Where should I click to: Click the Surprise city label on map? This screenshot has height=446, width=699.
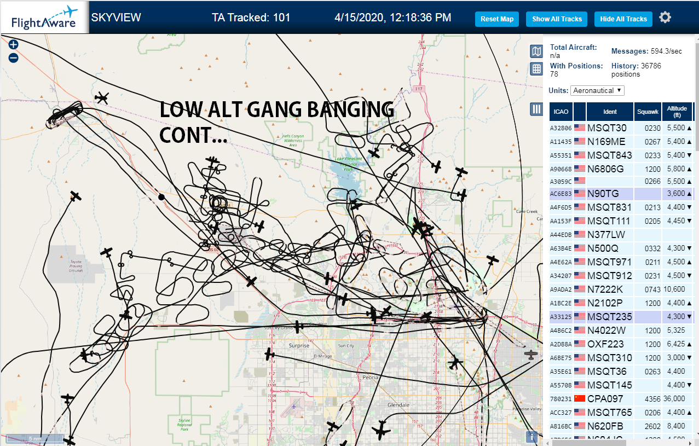pos(299,346)
